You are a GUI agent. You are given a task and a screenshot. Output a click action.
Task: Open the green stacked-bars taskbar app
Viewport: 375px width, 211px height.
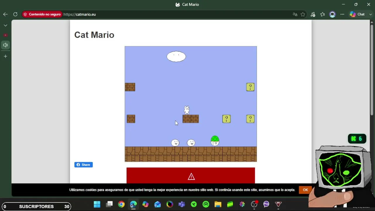click(230, 204)
